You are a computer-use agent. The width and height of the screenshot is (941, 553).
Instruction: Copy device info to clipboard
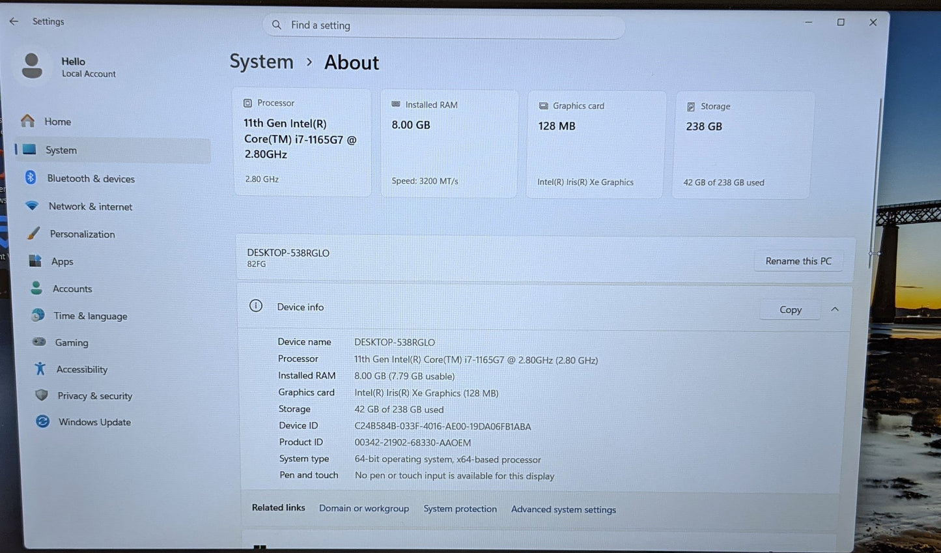[790, 309]
